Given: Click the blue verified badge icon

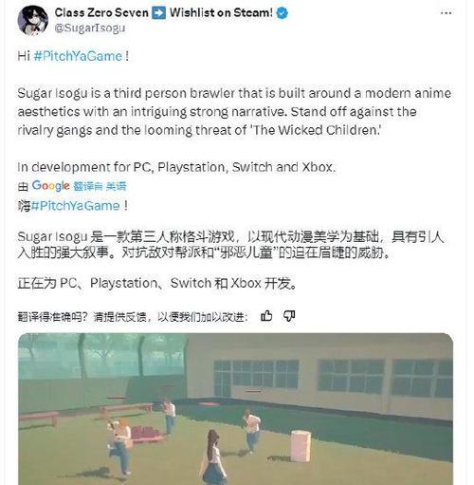Looking at the screenshot, I should (283, 13).
